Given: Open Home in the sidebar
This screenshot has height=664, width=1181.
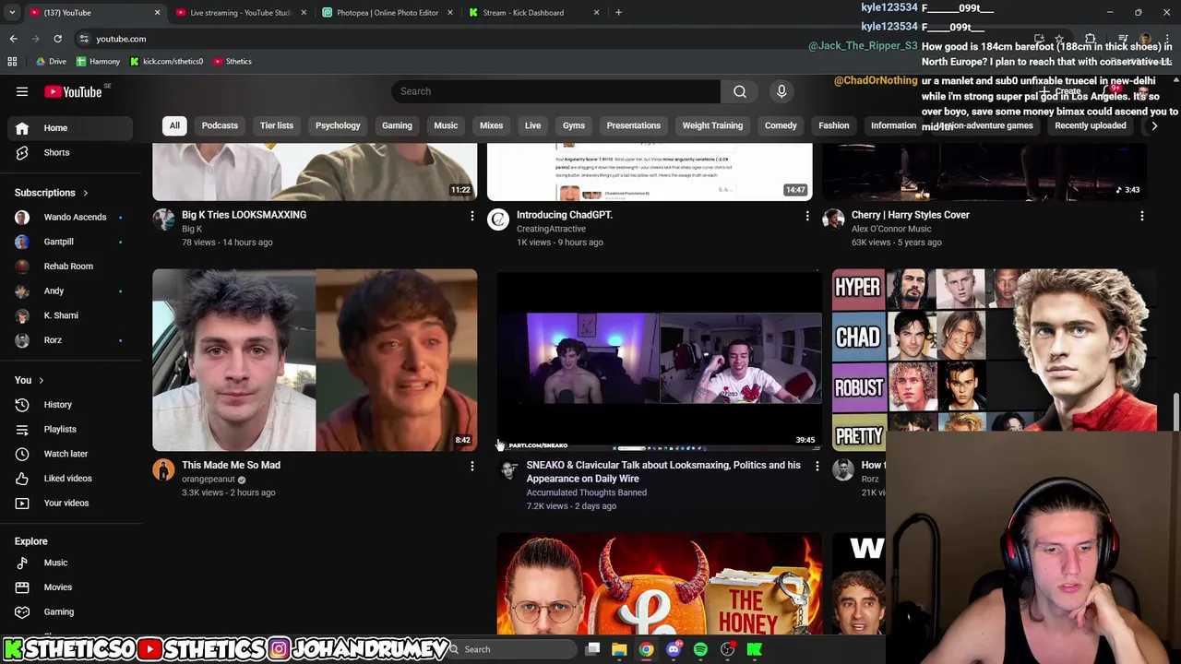Looking at the screenshot, I should click(x=71, y=128).
